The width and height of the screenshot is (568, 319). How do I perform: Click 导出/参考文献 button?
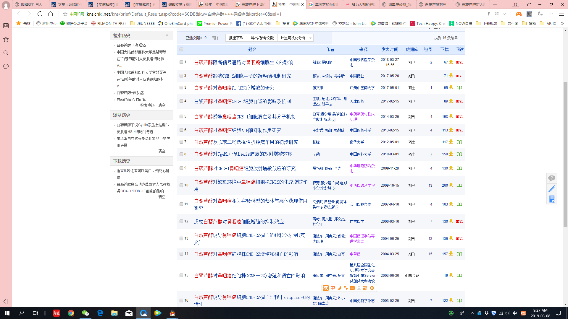[262, 38]
